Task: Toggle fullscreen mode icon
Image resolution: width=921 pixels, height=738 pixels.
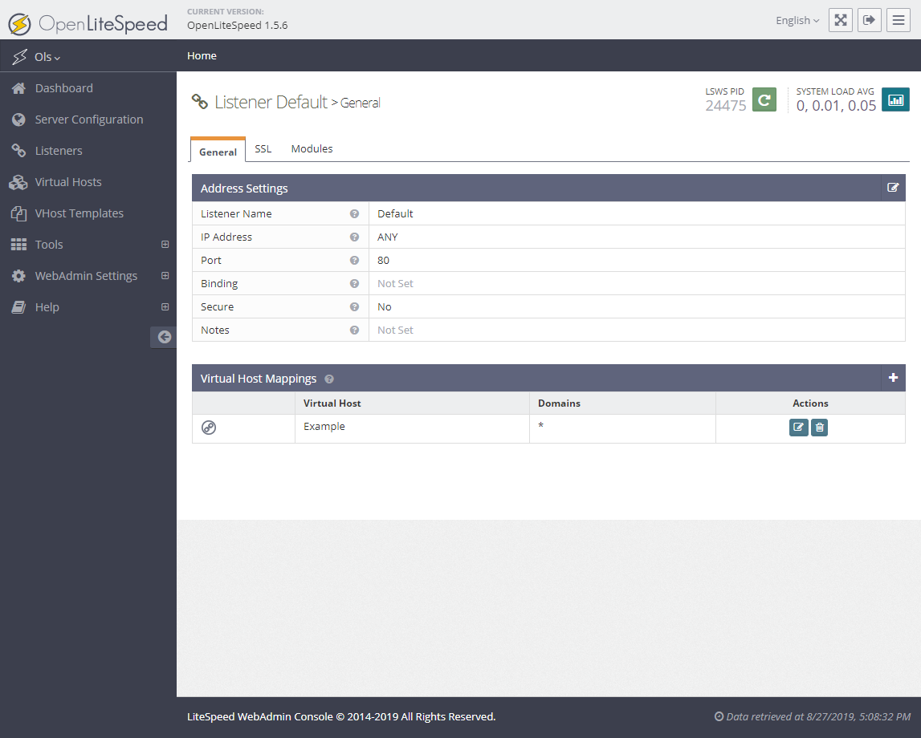Action: pos(841,20)
